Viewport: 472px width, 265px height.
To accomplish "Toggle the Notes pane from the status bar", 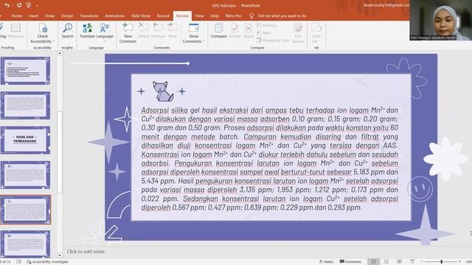I will (x=326, y=262).
